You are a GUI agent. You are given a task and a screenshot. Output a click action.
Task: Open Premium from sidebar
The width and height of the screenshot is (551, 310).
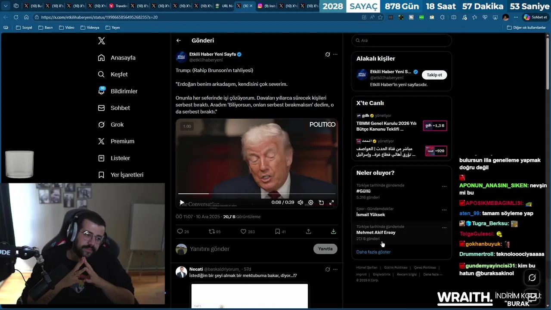(x=116, y=141)
